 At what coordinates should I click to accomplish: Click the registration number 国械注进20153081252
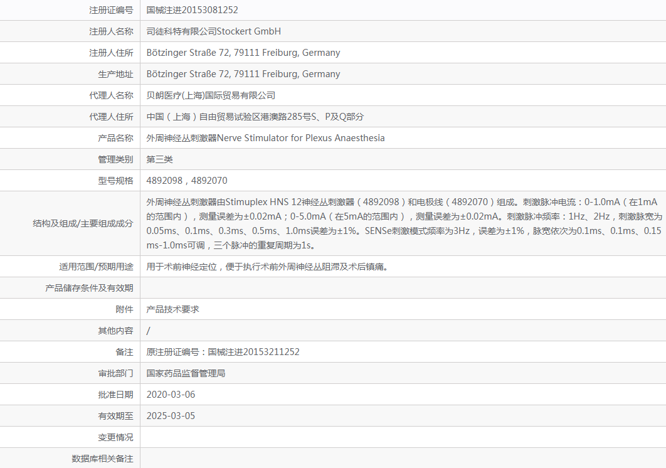(x=192, y=10)
